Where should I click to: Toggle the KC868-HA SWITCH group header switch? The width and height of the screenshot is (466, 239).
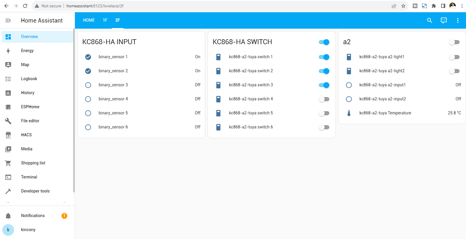coord(324,42)
